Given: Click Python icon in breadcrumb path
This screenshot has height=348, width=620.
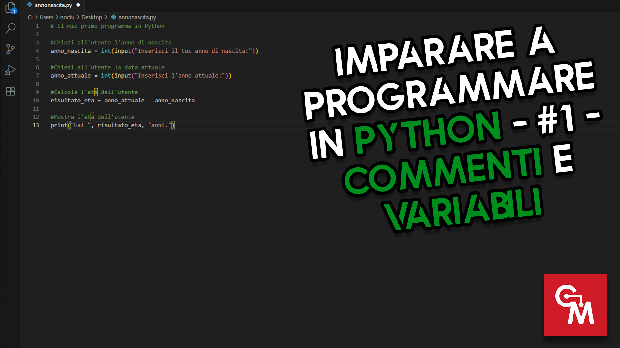Looking at the screenshot, I should coord(113,17).
